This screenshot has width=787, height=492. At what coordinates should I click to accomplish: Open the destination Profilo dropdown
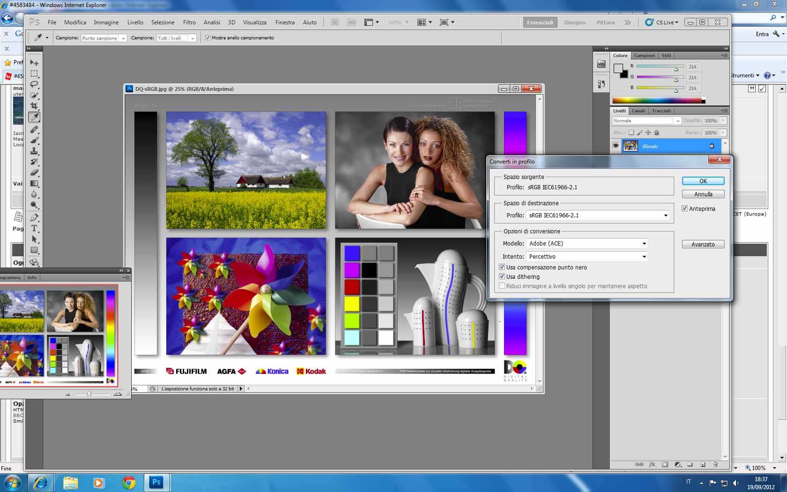tap(665, 216)
